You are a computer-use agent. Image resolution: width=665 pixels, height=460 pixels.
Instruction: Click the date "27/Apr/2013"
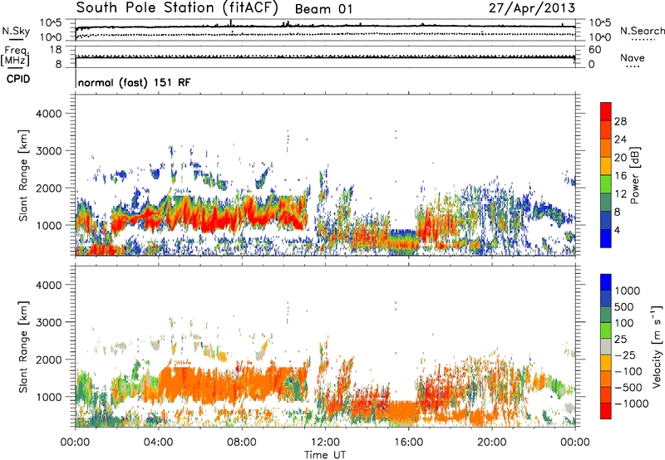tap(532, 8)
